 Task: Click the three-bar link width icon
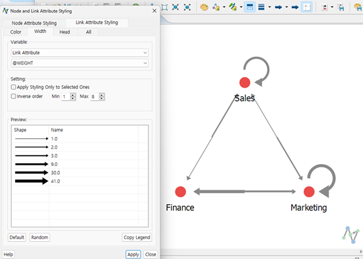pyautogui.click(x=261, y=7)
